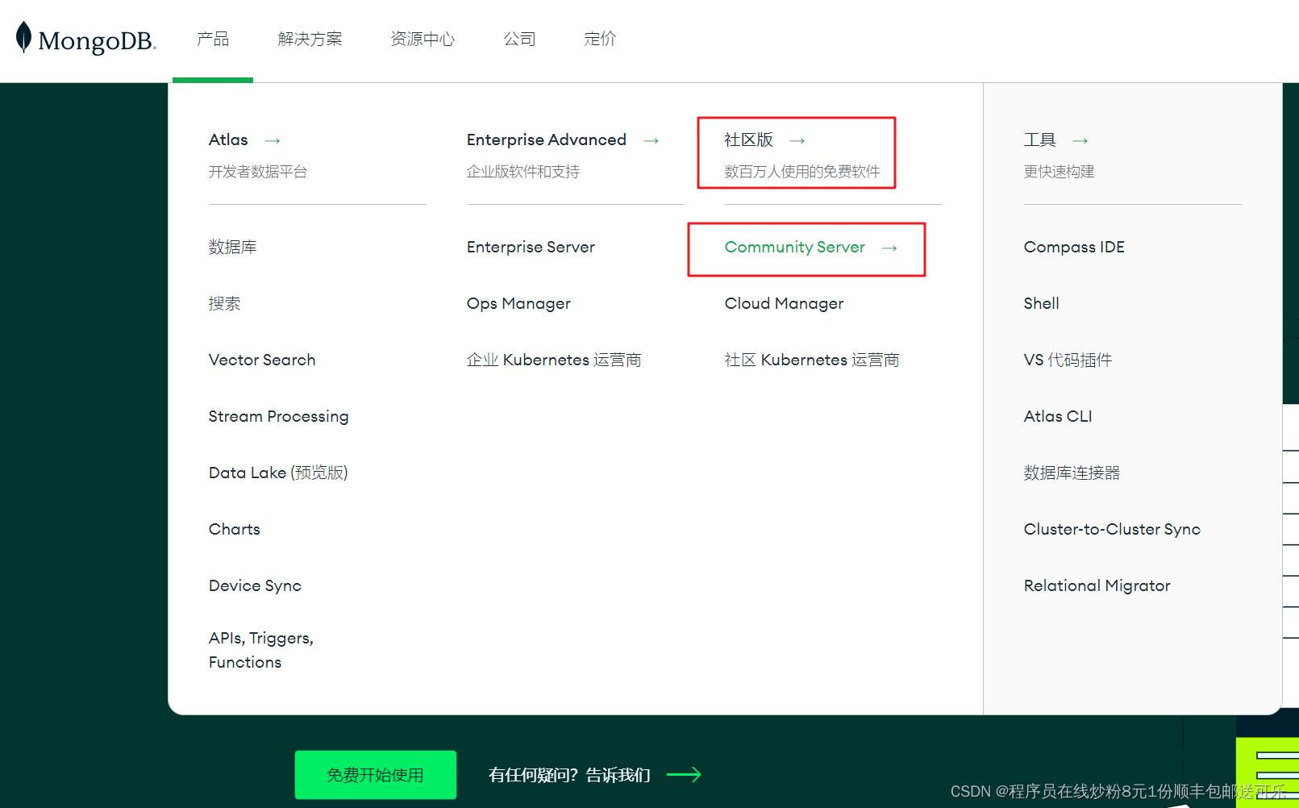Click the 数百万人使用的免费软件 subtitle
Viewport: 1299px width, 808px height.
point(802,172)
